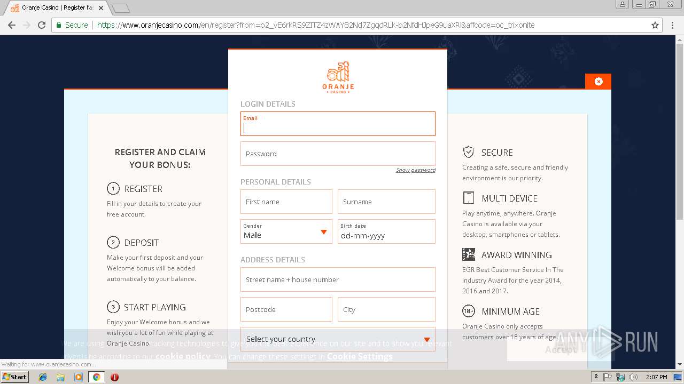Click the Multi Device tablet icon
Image resolution: width=684 pixels, height=384 pixels.
pos(468,198)
